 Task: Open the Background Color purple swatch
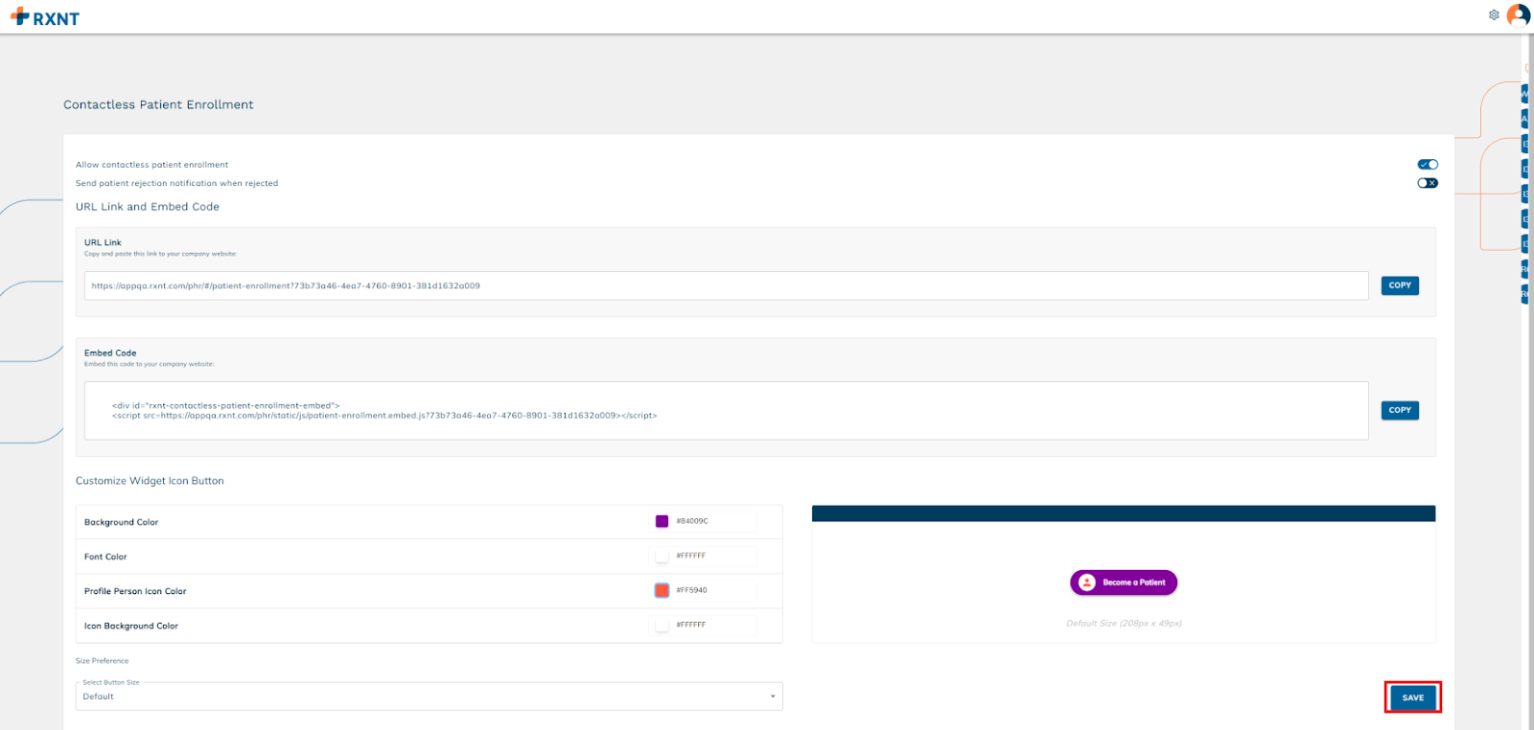(x=662, y=521)
